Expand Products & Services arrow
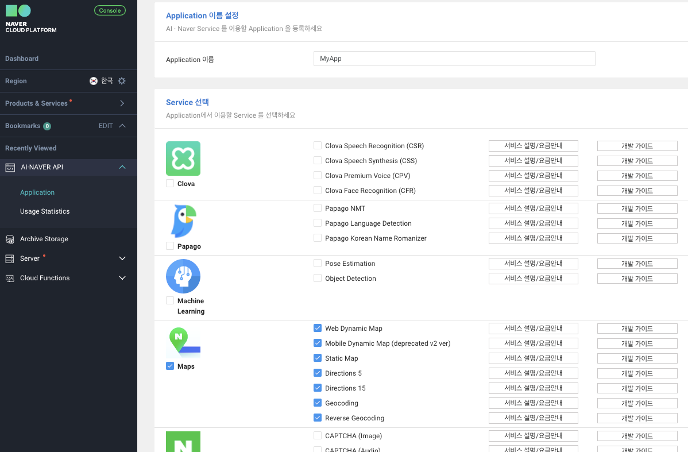The image size is (688, 452). [x=122, y=103]
